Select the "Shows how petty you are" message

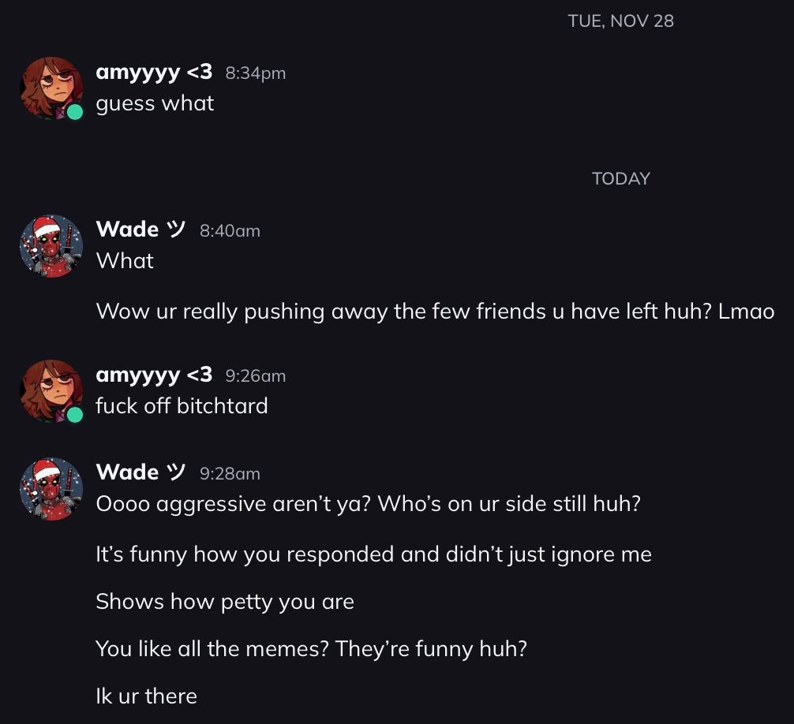tap(225, 602)
